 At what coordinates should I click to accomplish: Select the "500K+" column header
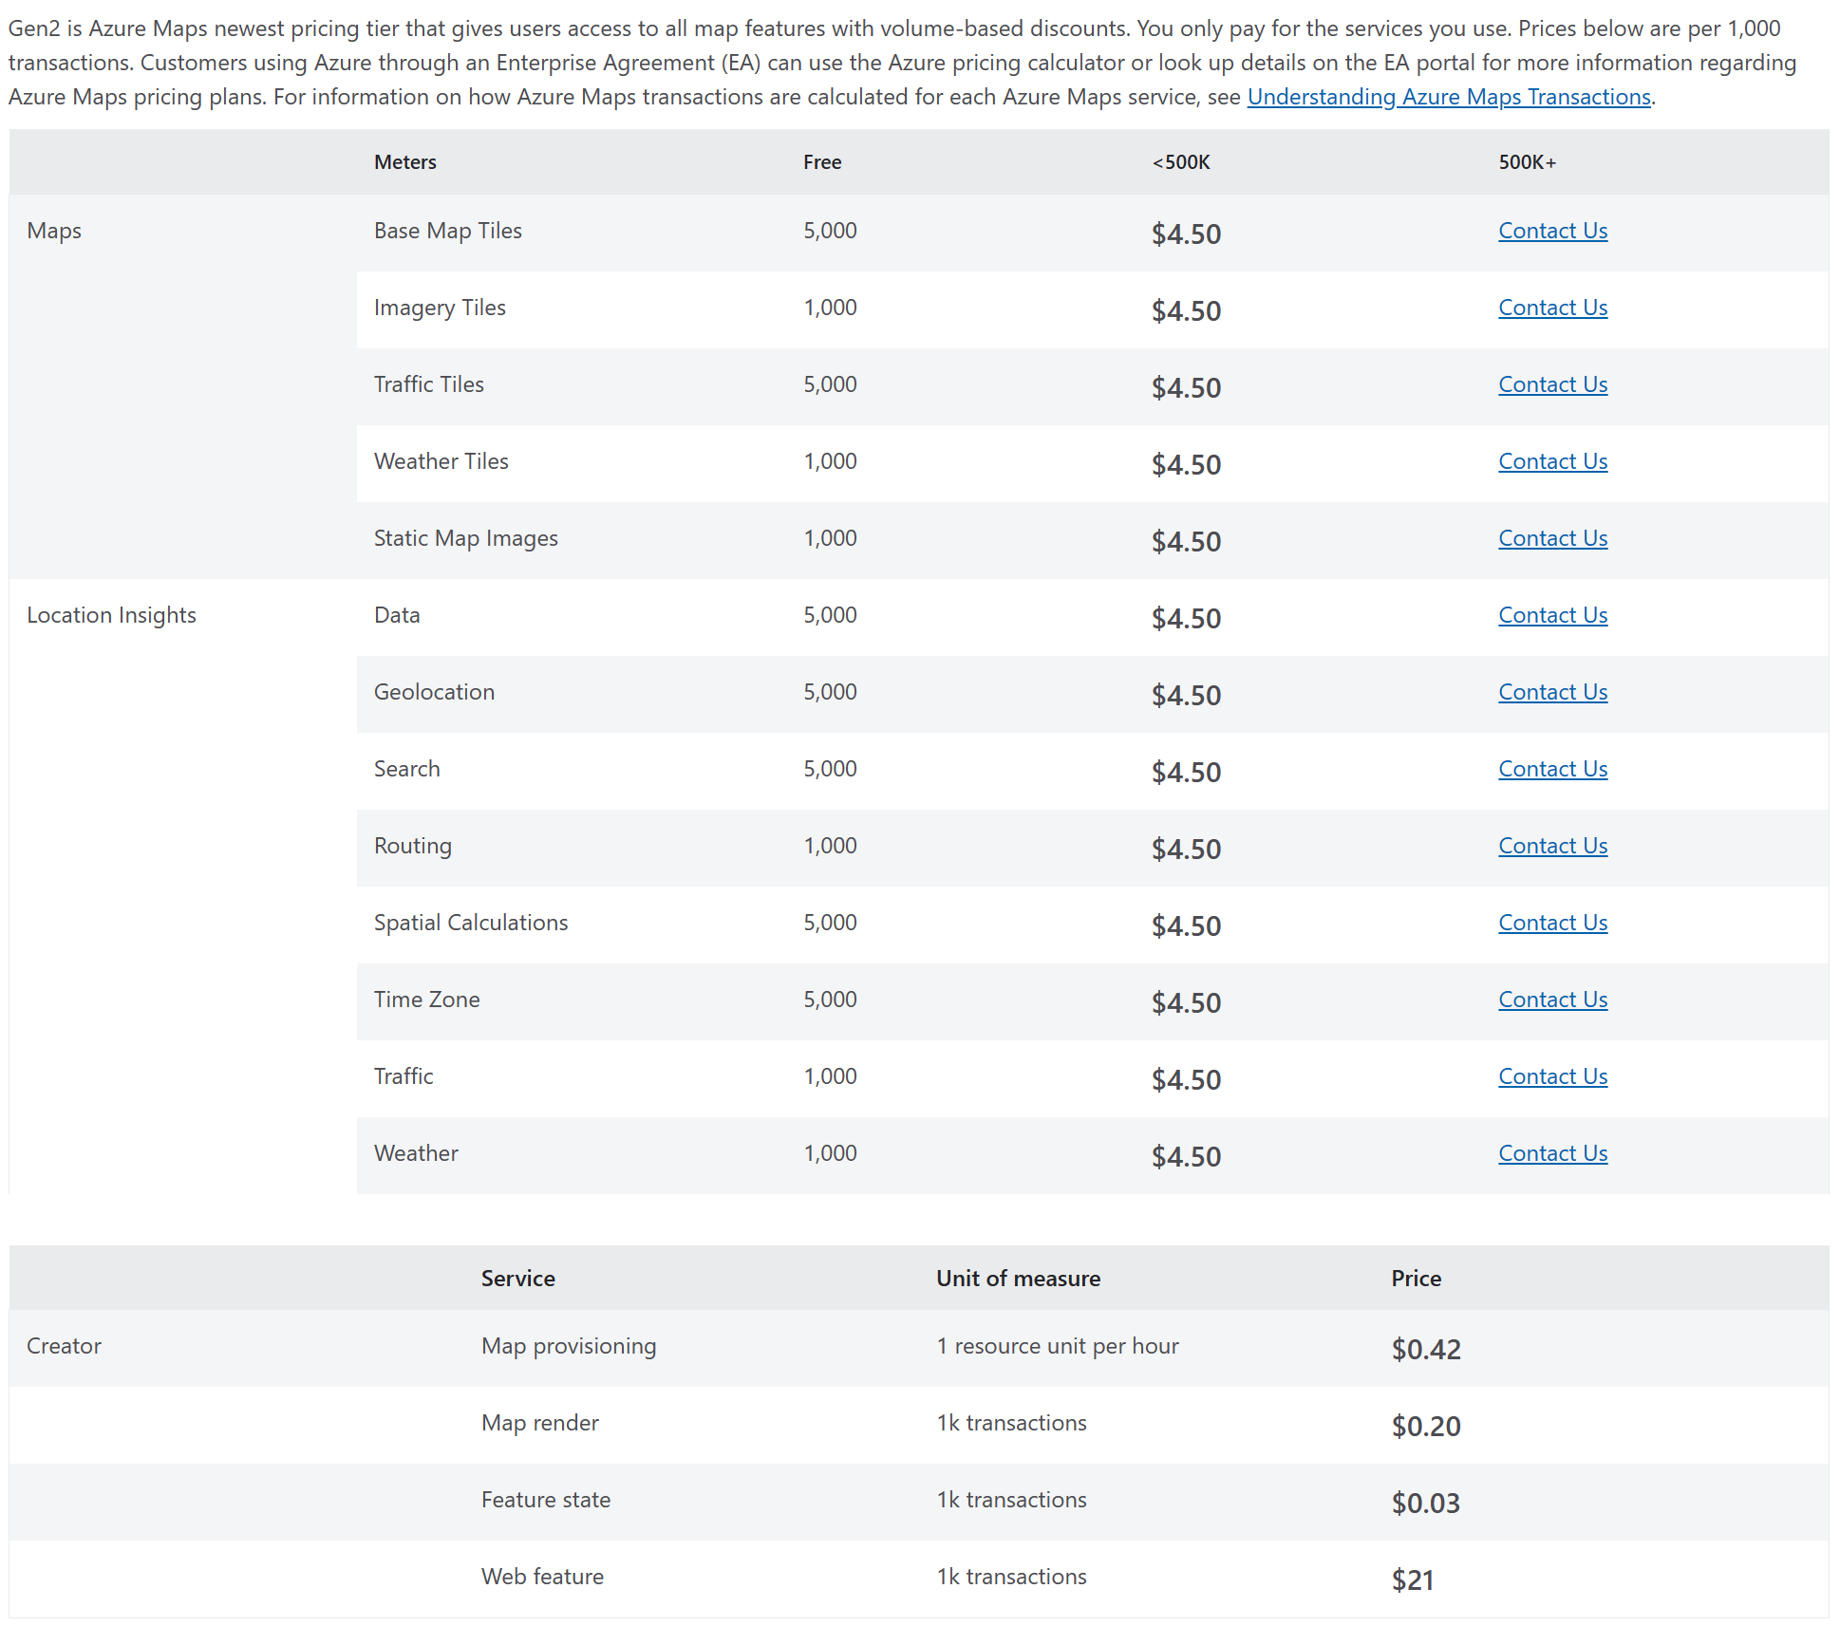coord(1528,162)
